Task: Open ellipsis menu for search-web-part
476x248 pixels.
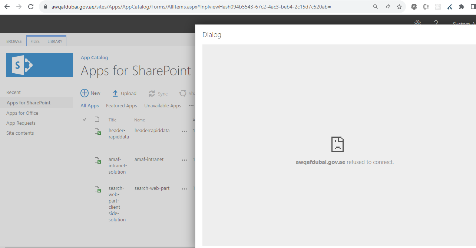Action: click(x=184, y=189)
